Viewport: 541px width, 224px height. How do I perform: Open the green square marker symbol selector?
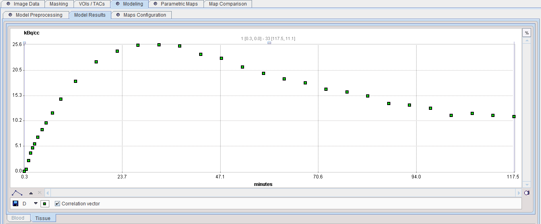click(45, 204)
